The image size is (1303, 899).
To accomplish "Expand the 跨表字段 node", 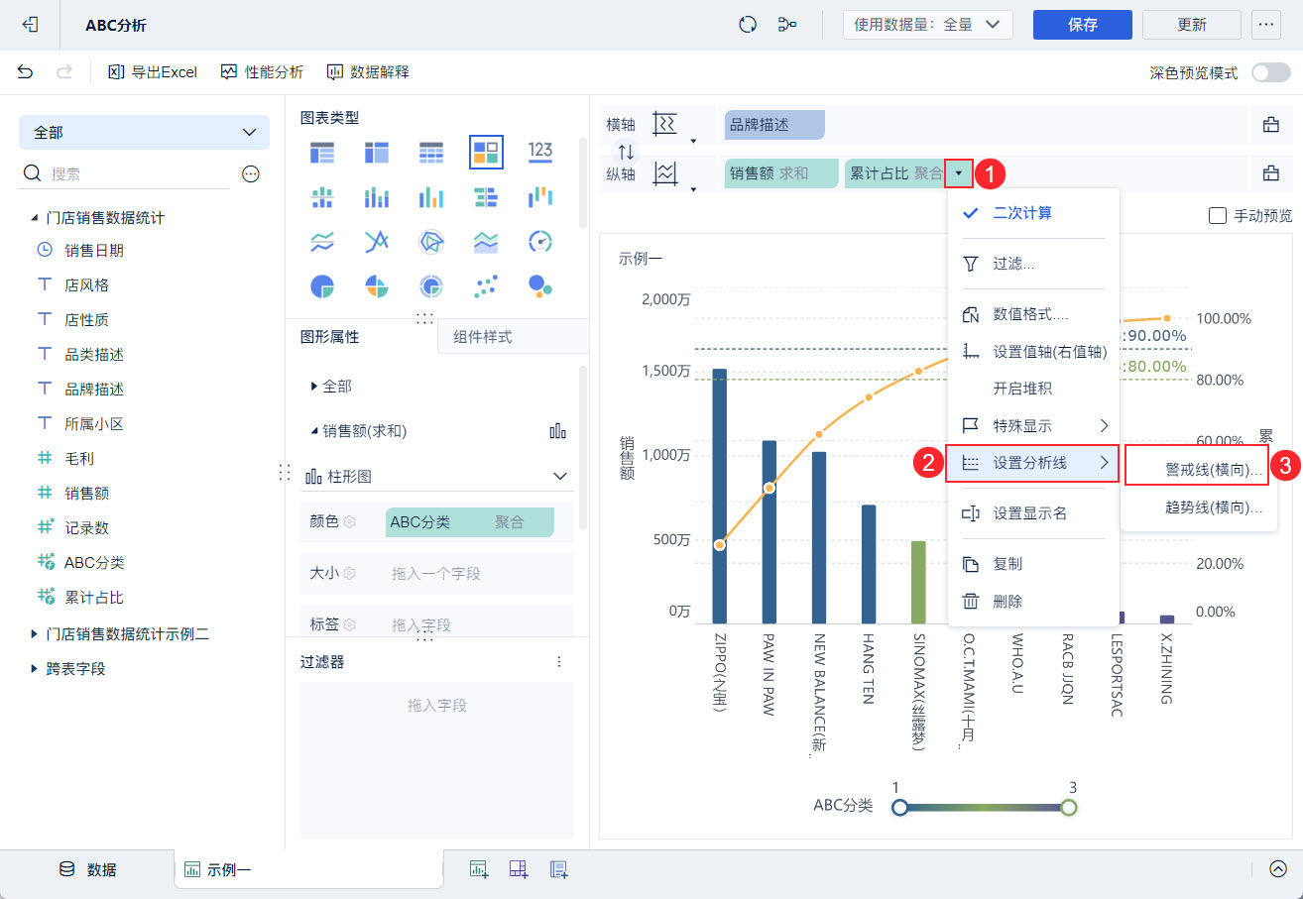I will tap(35, 668).
